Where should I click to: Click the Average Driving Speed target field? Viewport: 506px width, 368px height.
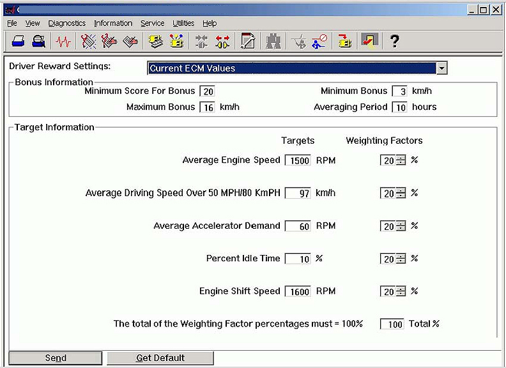coord(298,193)
